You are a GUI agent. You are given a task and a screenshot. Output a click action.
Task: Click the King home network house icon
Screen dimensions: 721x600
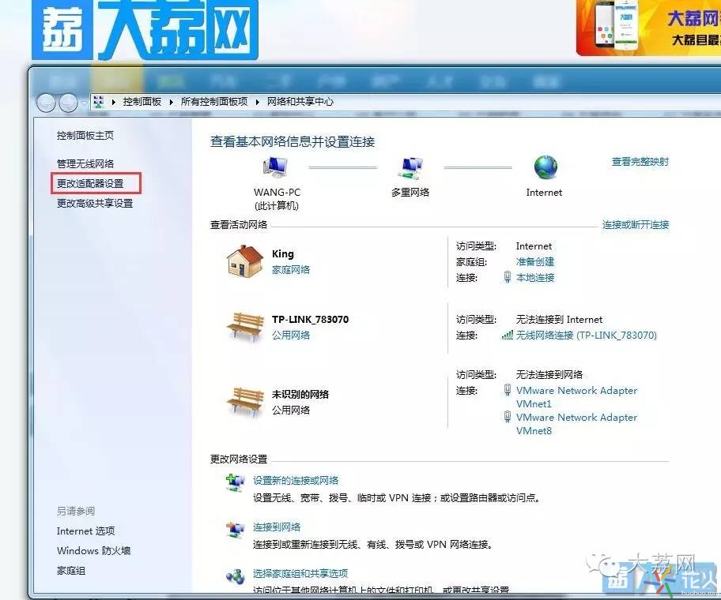(243, 261)
